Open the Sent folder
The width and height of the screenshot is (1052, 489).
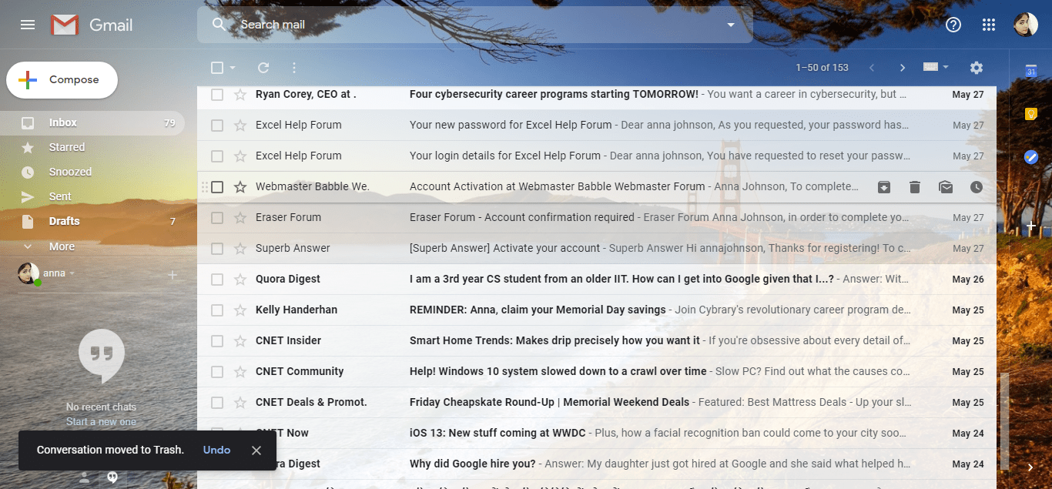(x=59, y=196)
